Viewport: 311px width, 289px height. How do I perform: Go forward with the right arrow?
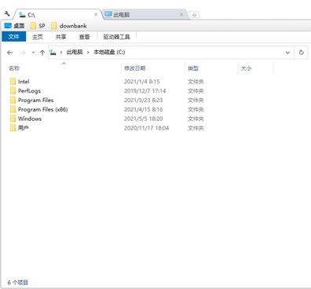[23, 53]
